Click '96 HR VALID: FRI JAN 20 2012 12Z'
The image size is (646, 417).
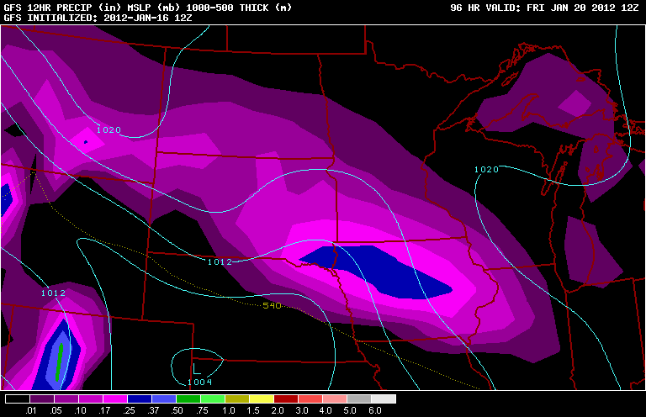[x=544, y=8]
